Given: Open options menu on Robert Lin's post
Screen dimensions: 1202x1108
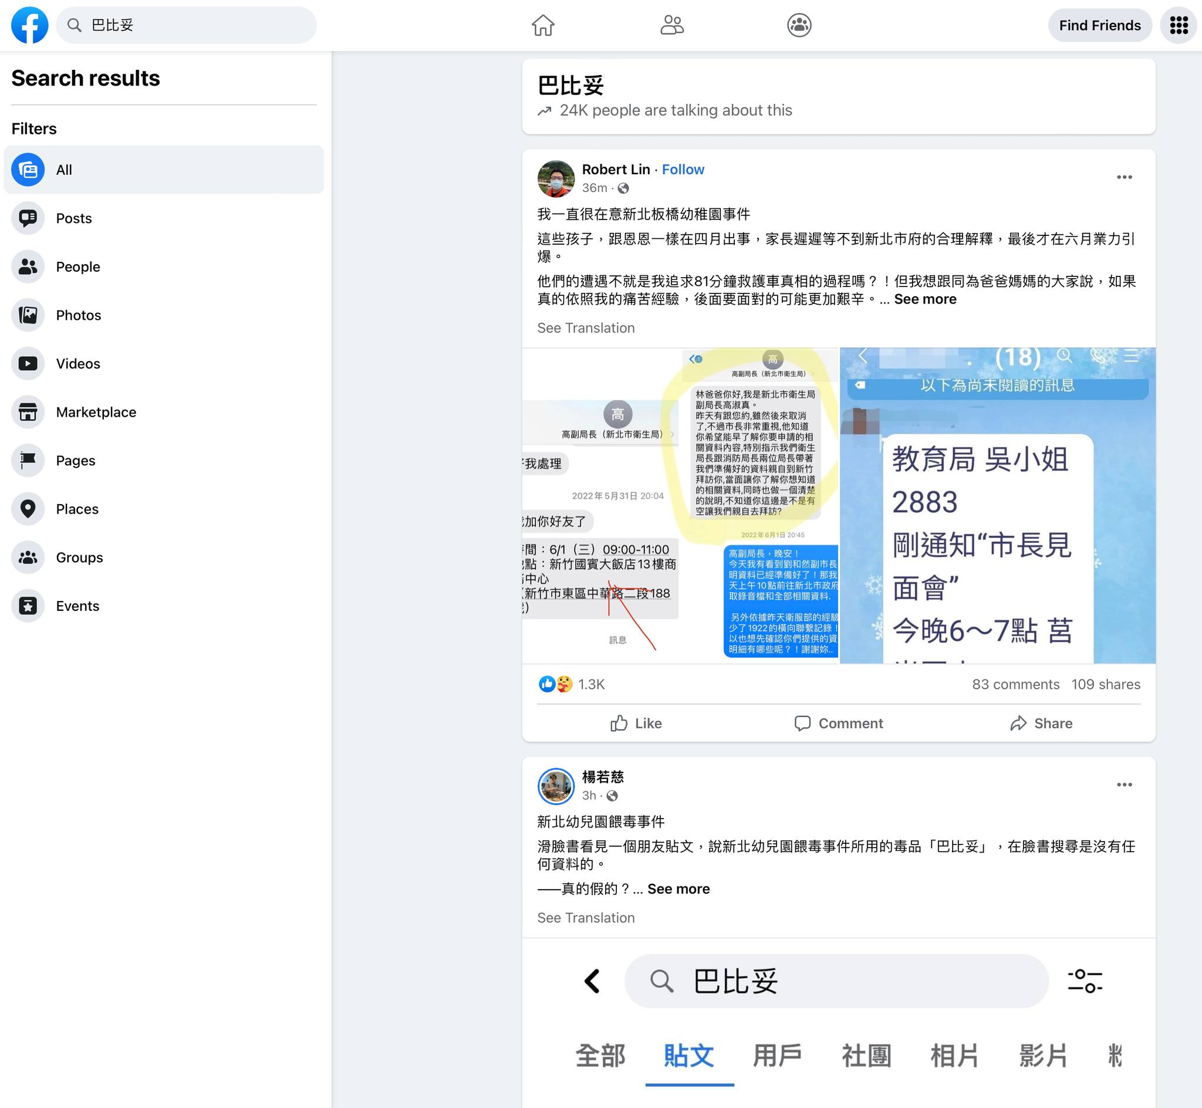Looking at the screenshot, I should point(1125,177).
